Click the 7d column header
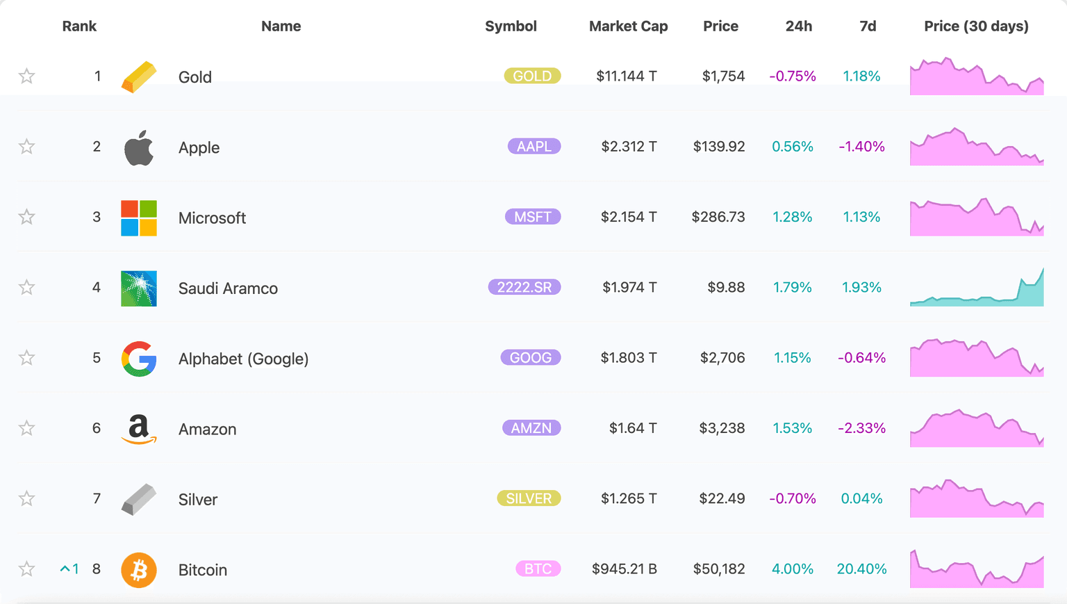This screenshot has height=604, width=1067. 868,26
